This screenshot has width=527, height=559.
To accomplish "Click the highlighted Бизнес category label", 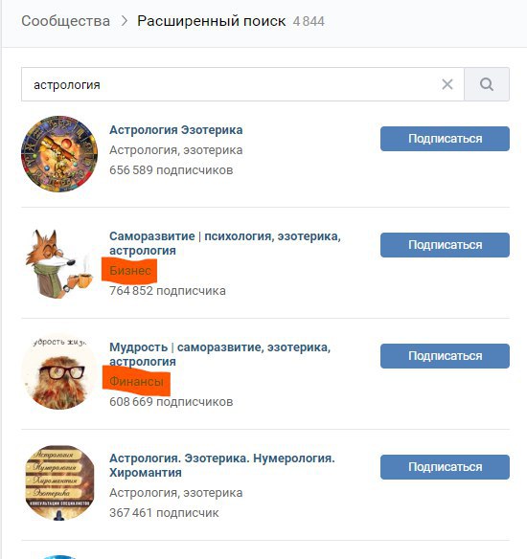I will pos(130,271).
